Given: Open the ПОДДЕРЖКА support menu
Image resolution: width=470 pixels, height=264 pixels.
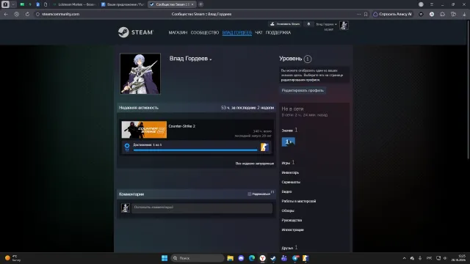Looking at the screenshot, I should (278, 32).
